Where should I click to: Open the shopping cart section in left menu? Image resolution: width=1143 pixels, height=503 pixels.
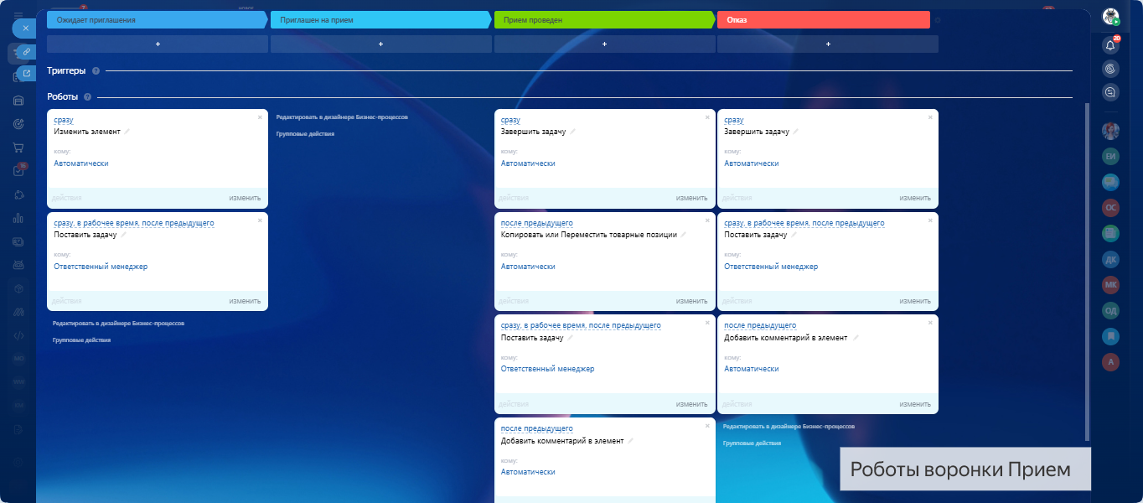(18, 148)
